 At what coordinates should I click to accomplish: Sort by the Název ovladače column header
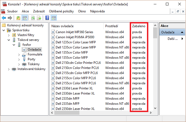[77, 26]
